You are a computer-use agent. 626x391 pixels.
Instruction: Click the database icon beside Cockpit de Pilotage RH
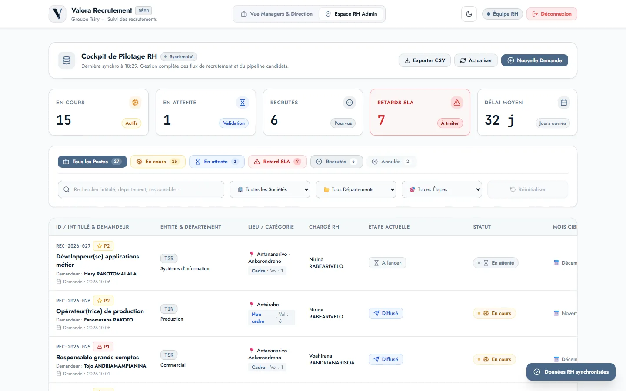tap(67, 60)
